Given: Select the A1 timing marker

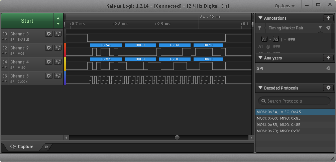Looking at the screenshot, I should (x=264, y=39).
